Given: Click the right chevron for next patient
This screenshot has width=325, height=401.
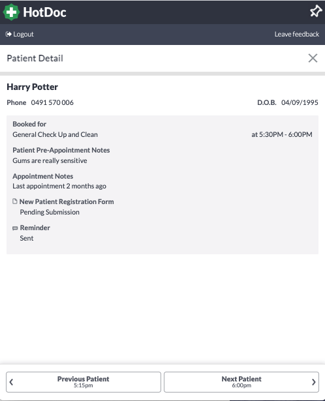Looking at the screenshot, I should [314, 382].
